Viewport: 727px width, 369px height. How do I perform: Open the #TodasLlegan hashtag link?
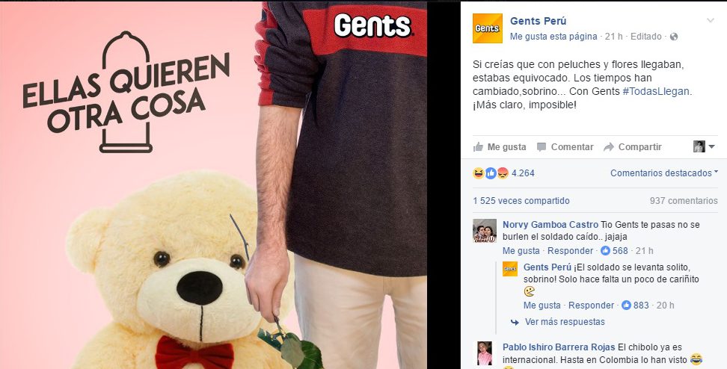click(x=656, y=91)
